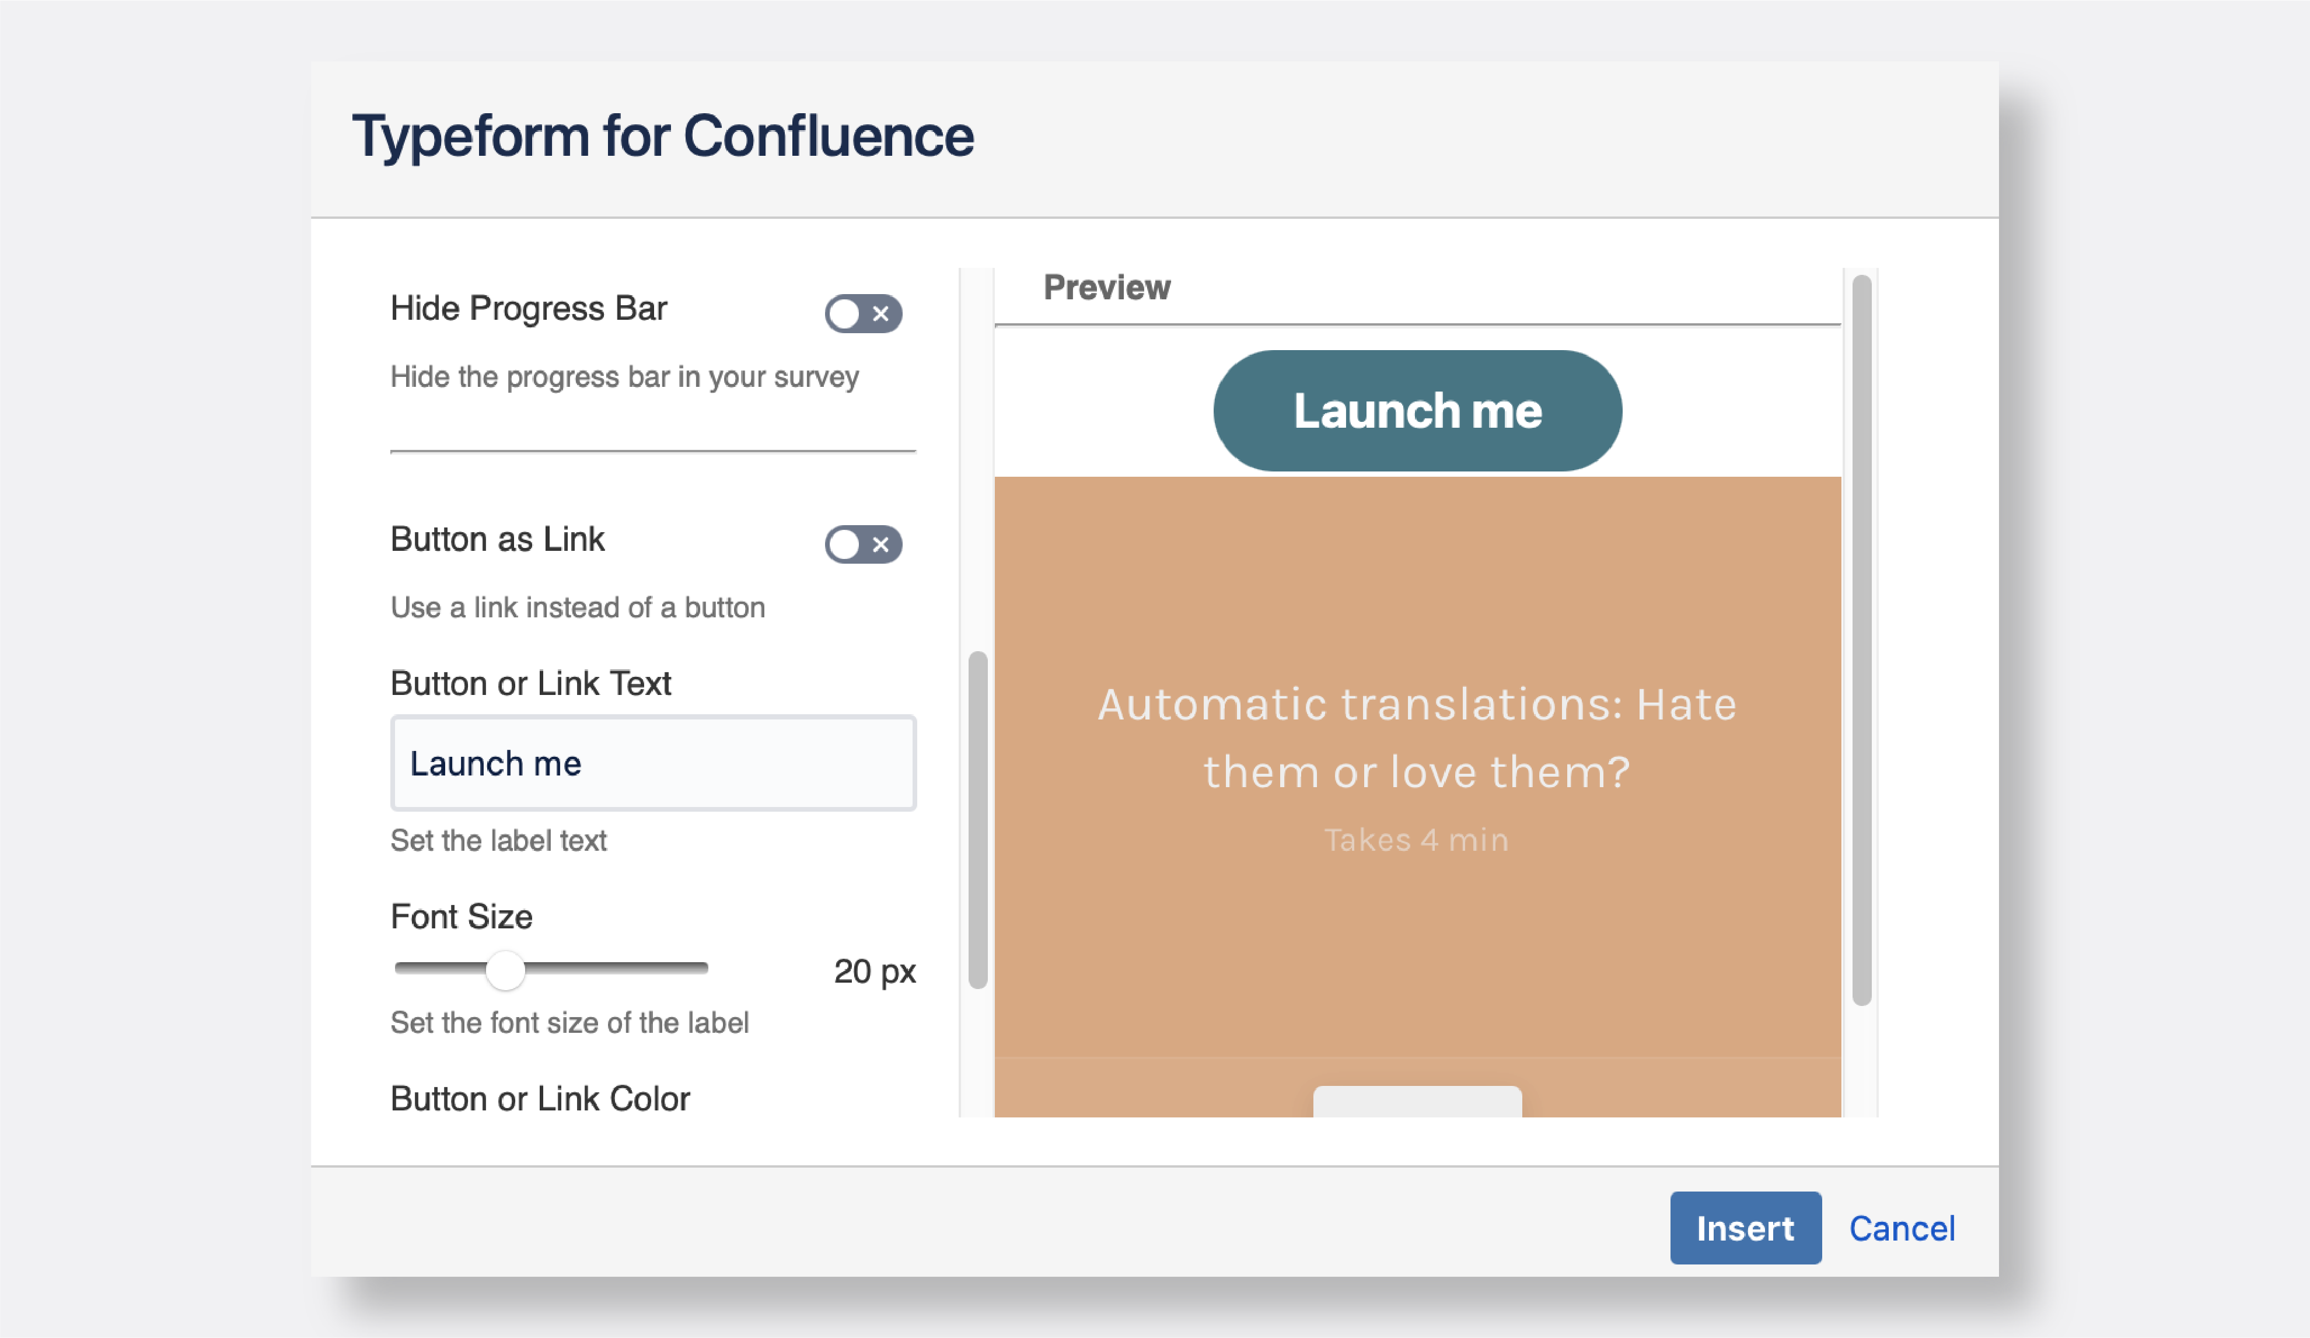Toggle the Button as Link switch
2310x1338 pixels.
pos(862,544)
